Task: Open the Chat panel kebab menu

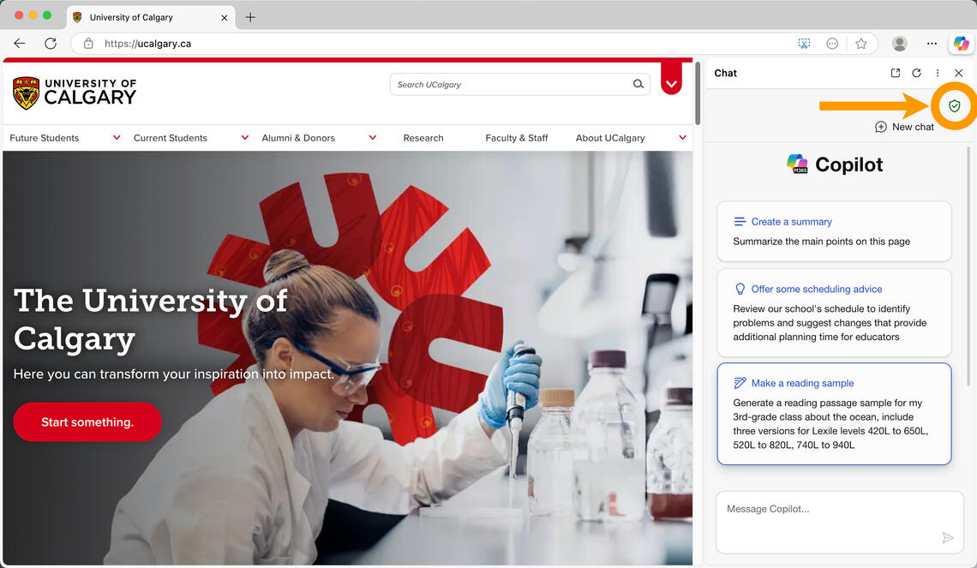Action: 938,73
